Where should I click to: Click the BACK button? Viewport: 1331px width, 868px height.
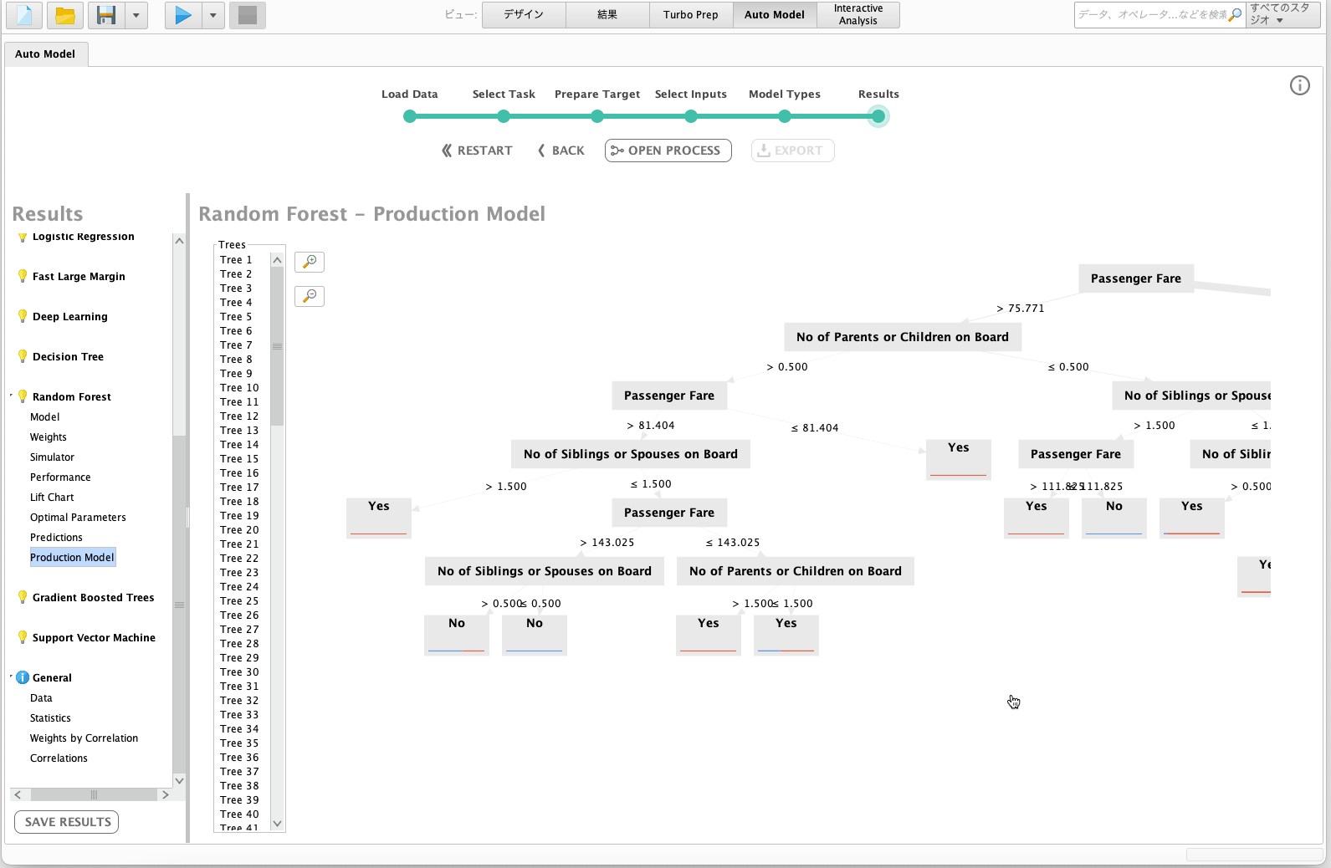click(x=561, y=151)
